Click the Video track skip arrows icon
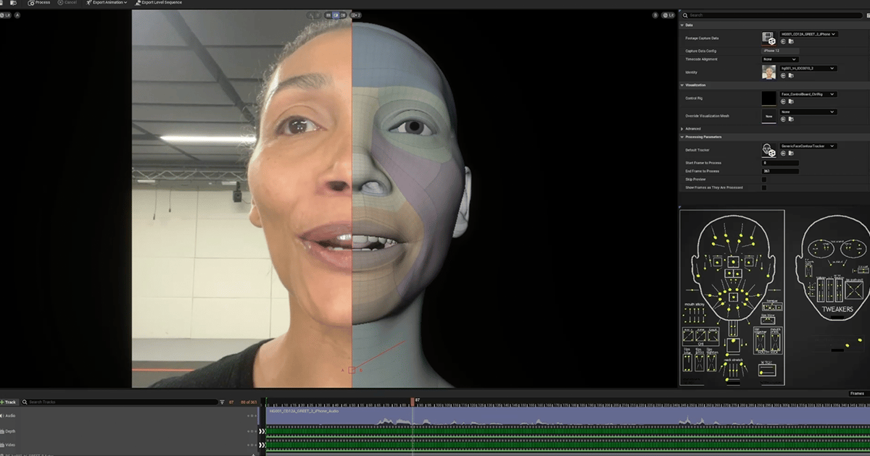 point(262,446)
